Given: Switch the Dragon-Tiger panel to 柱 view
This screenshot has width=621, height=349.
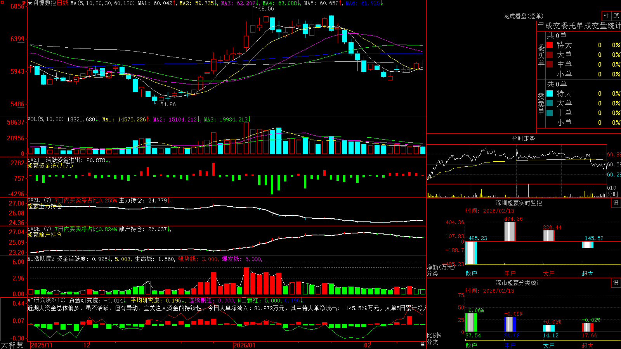Looking at the screenshot, I should click(606, 16).
